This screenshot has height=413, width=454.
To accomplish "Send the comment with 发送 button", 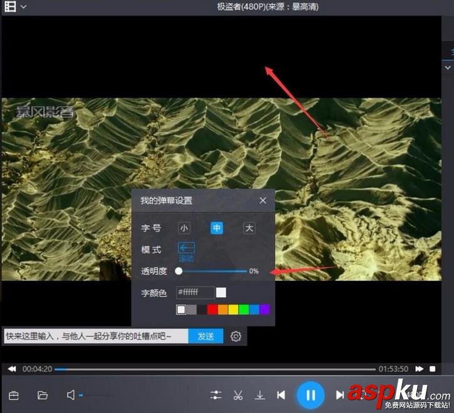I will pos(206,336).
